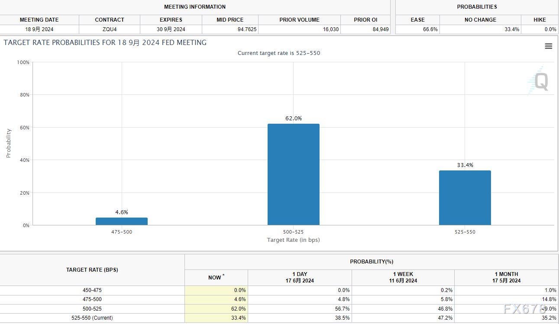Select the 450-475 target rate row
Image resolution: width=559 pixels, height=324 pixels.
tap(92, 290)
